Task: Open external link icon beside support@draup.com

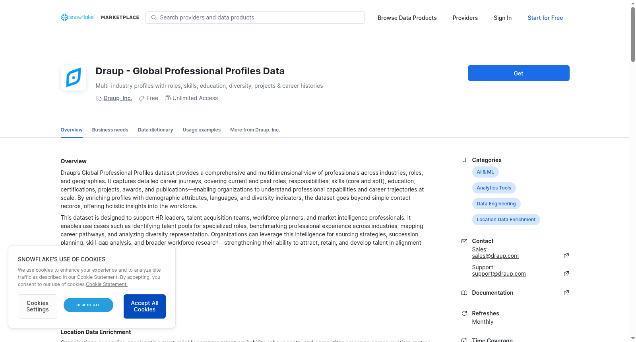Action: (566, 274)
